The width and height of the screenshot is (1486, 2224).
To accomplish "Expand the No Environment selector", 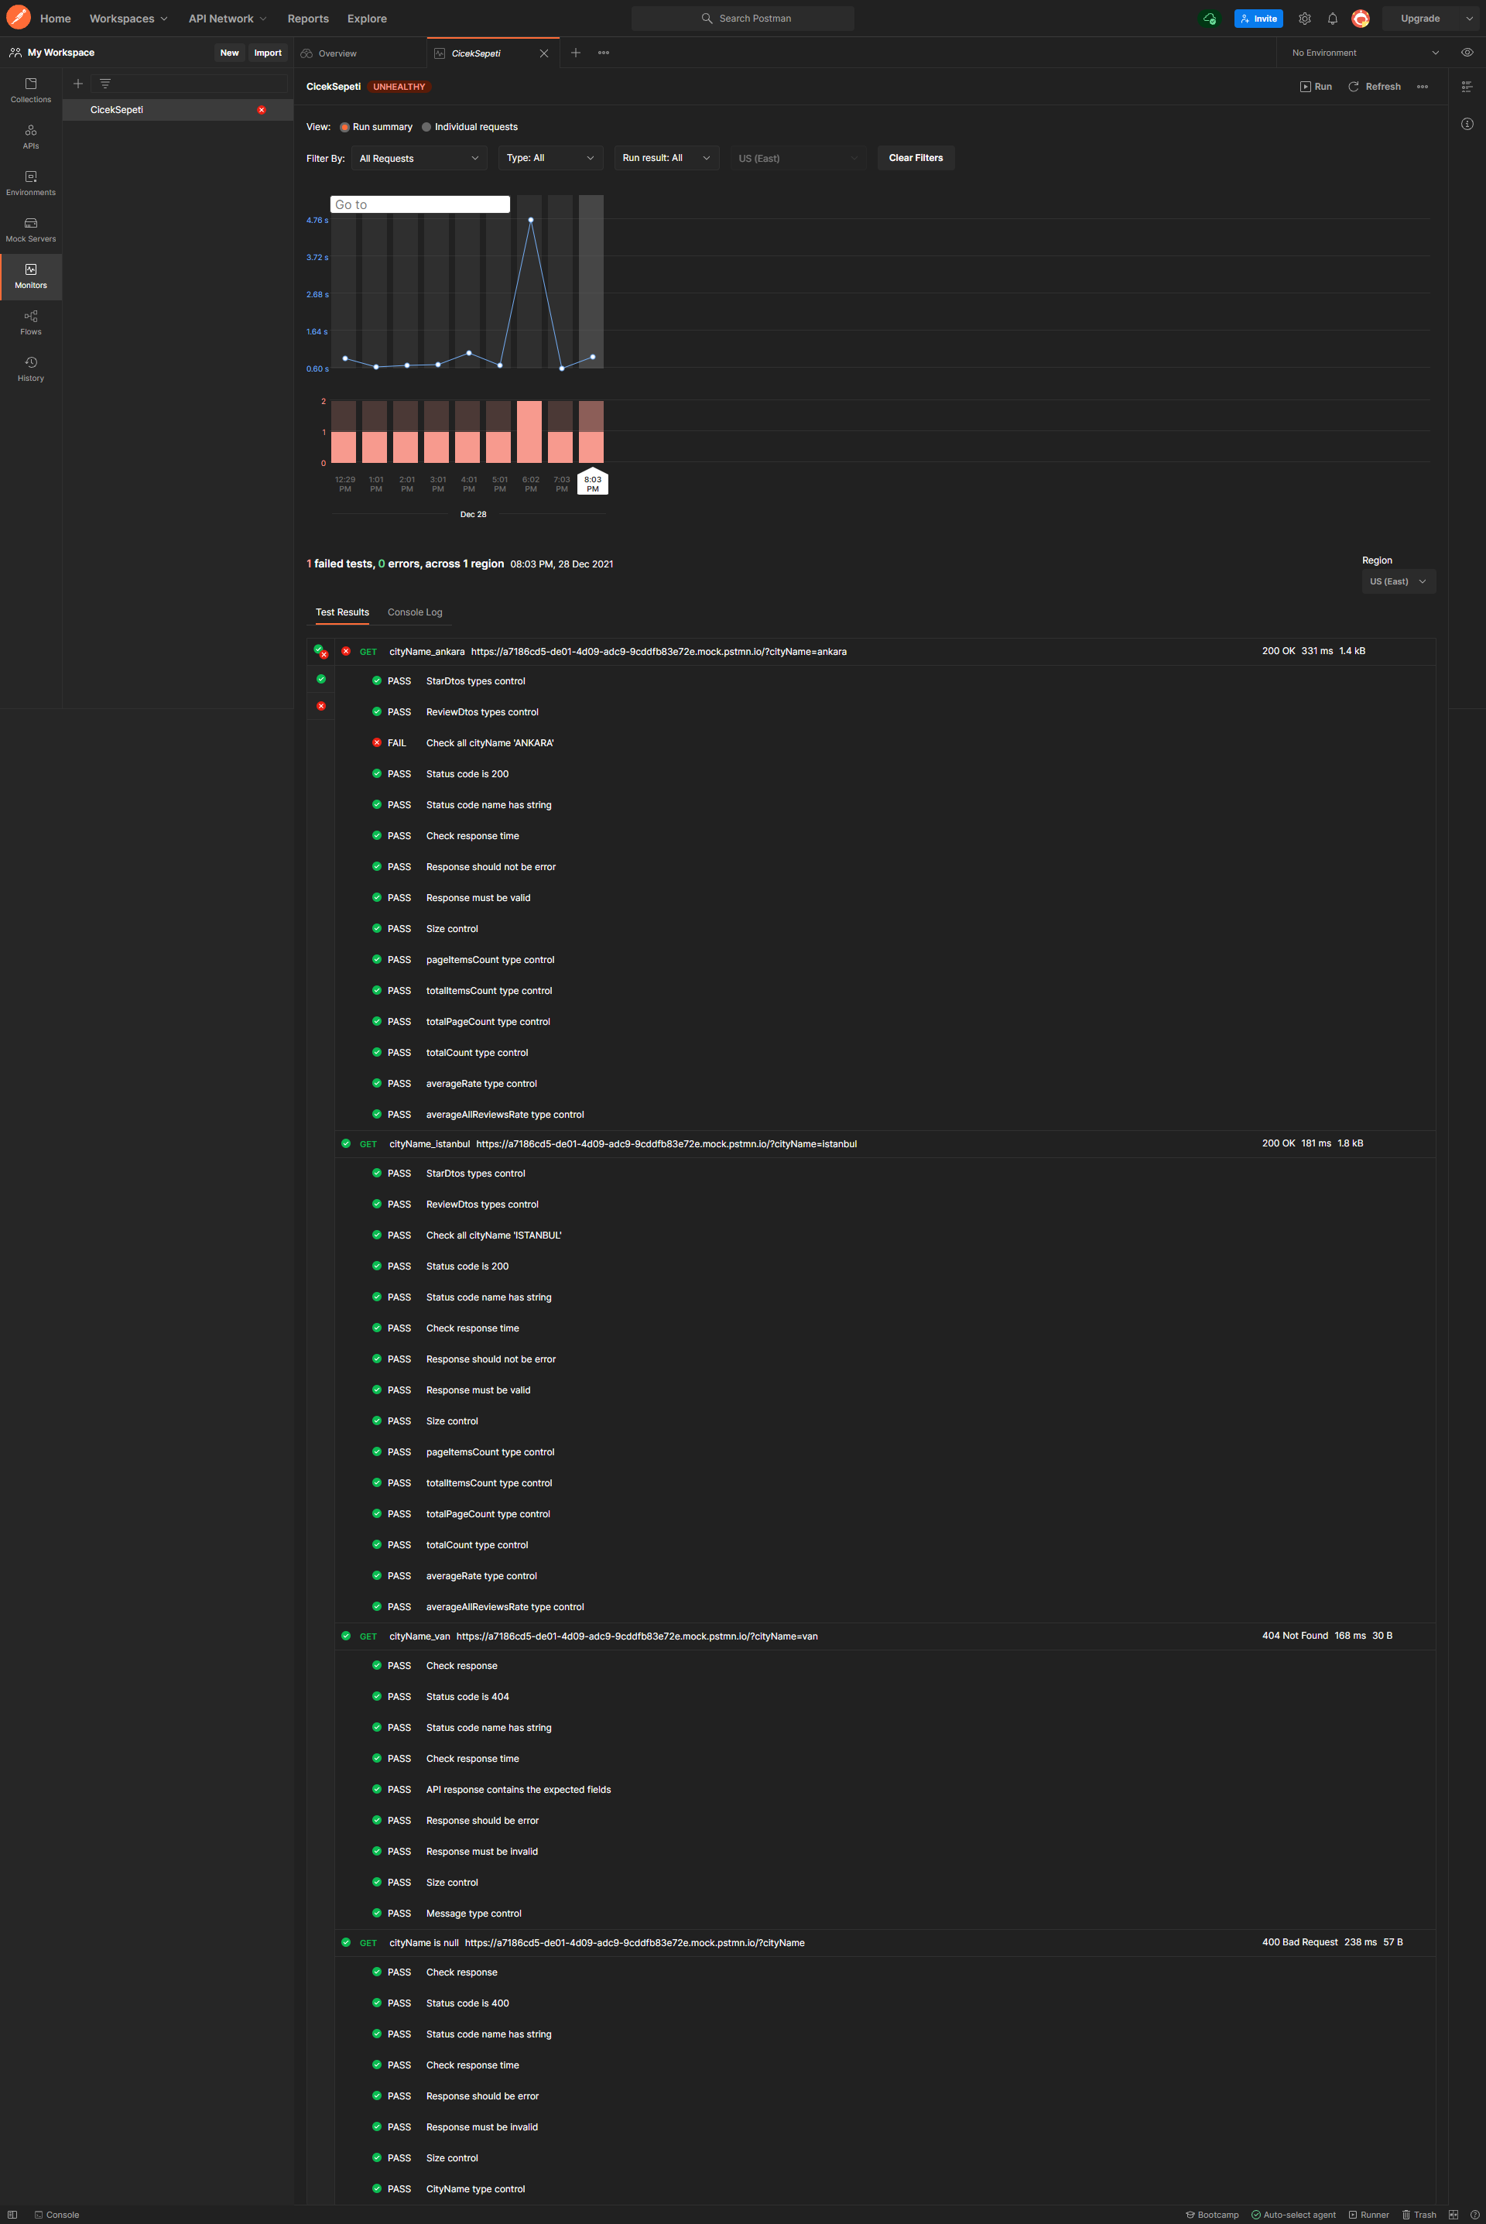I will coord(1364,52).
